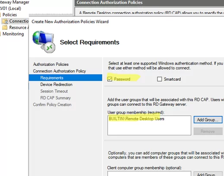Enable the Smartcard checkbox
Image resolution: width=224 pixels, height=176 pixels.
(159, 79)
